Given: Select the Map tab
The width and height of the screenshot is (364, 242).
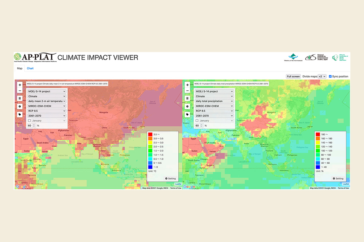Looking at the screenshot, I should [19, 68].
